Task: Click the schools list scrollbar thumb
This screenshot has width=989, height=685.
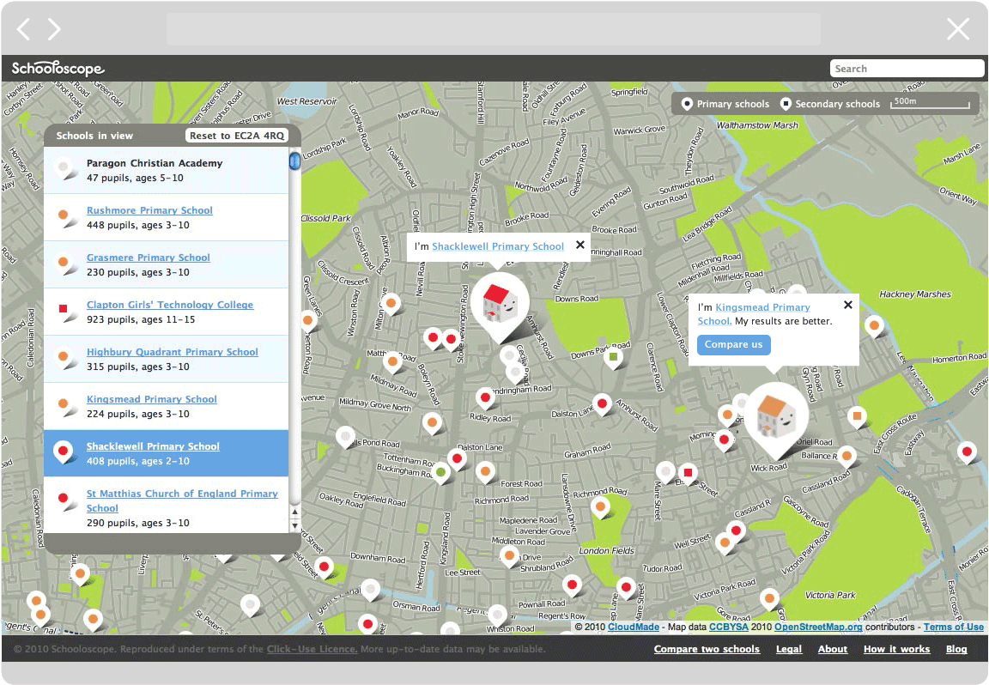Action: (x=294, y=161)
